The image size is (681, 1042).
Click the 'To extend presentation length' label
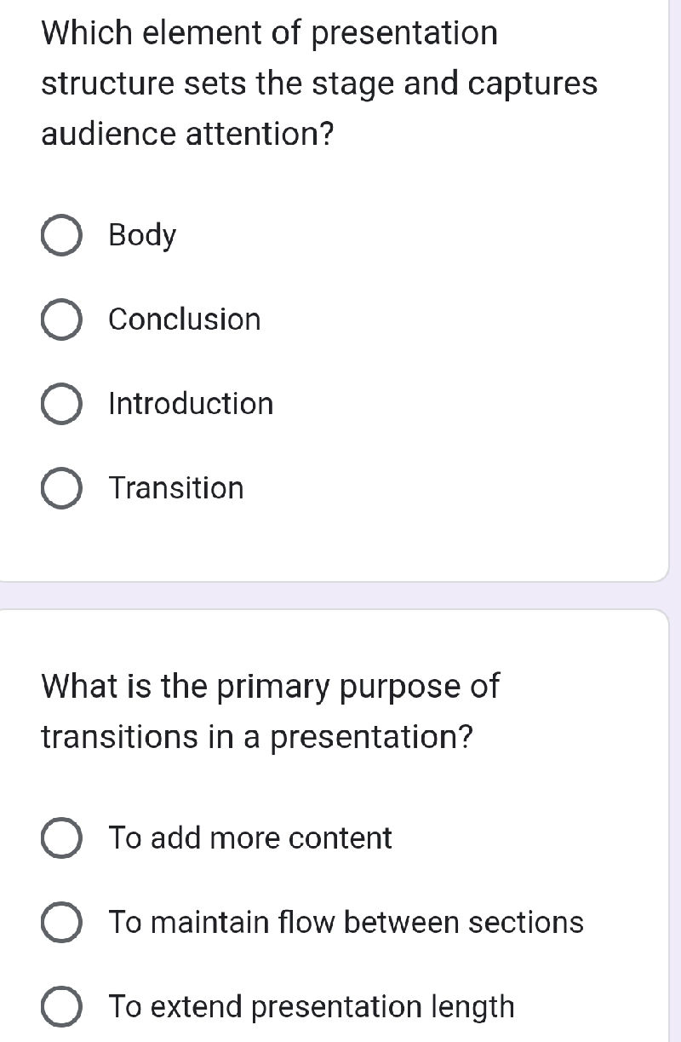[x=310, y=1006]
